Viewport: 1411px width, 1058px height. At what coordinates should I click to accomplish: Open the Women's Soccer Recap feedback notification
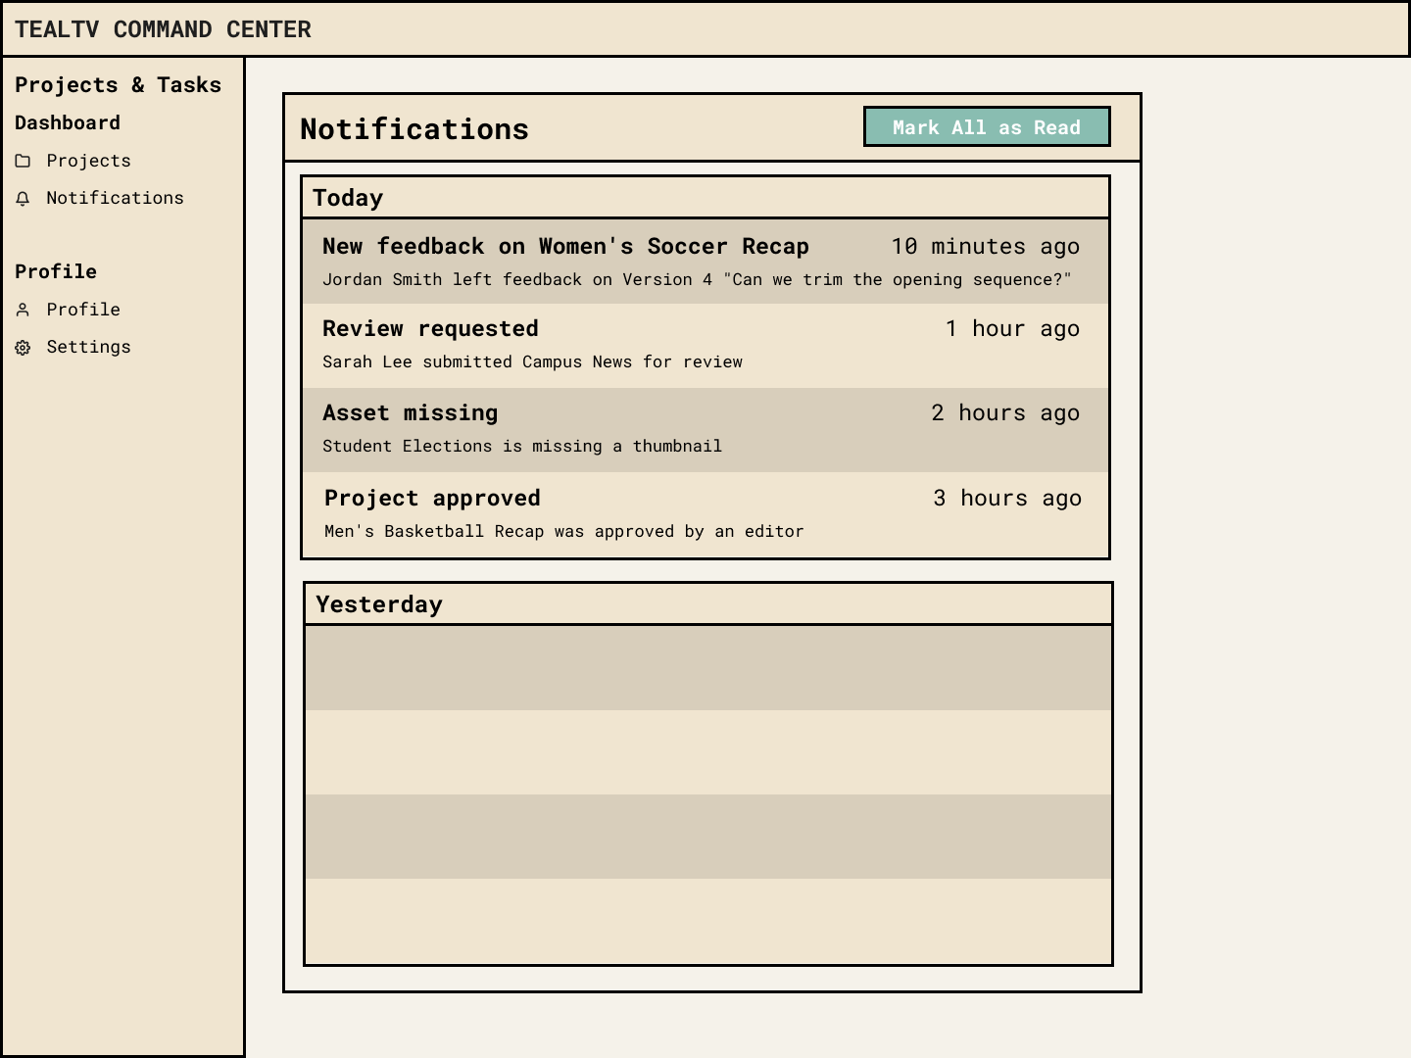pos(705,262)
